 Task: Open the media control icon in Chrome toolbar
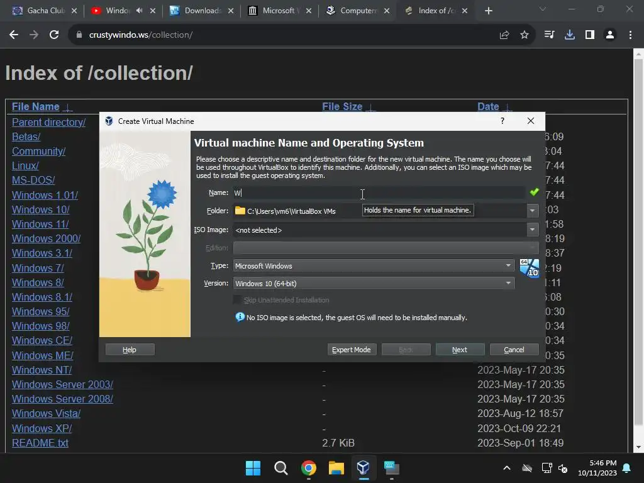549,35
